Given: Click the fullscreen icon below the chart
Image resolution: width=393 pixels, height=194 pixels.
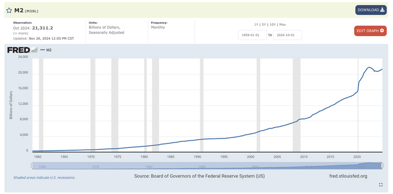Looking at the screenshot, I should click(381, 185).
